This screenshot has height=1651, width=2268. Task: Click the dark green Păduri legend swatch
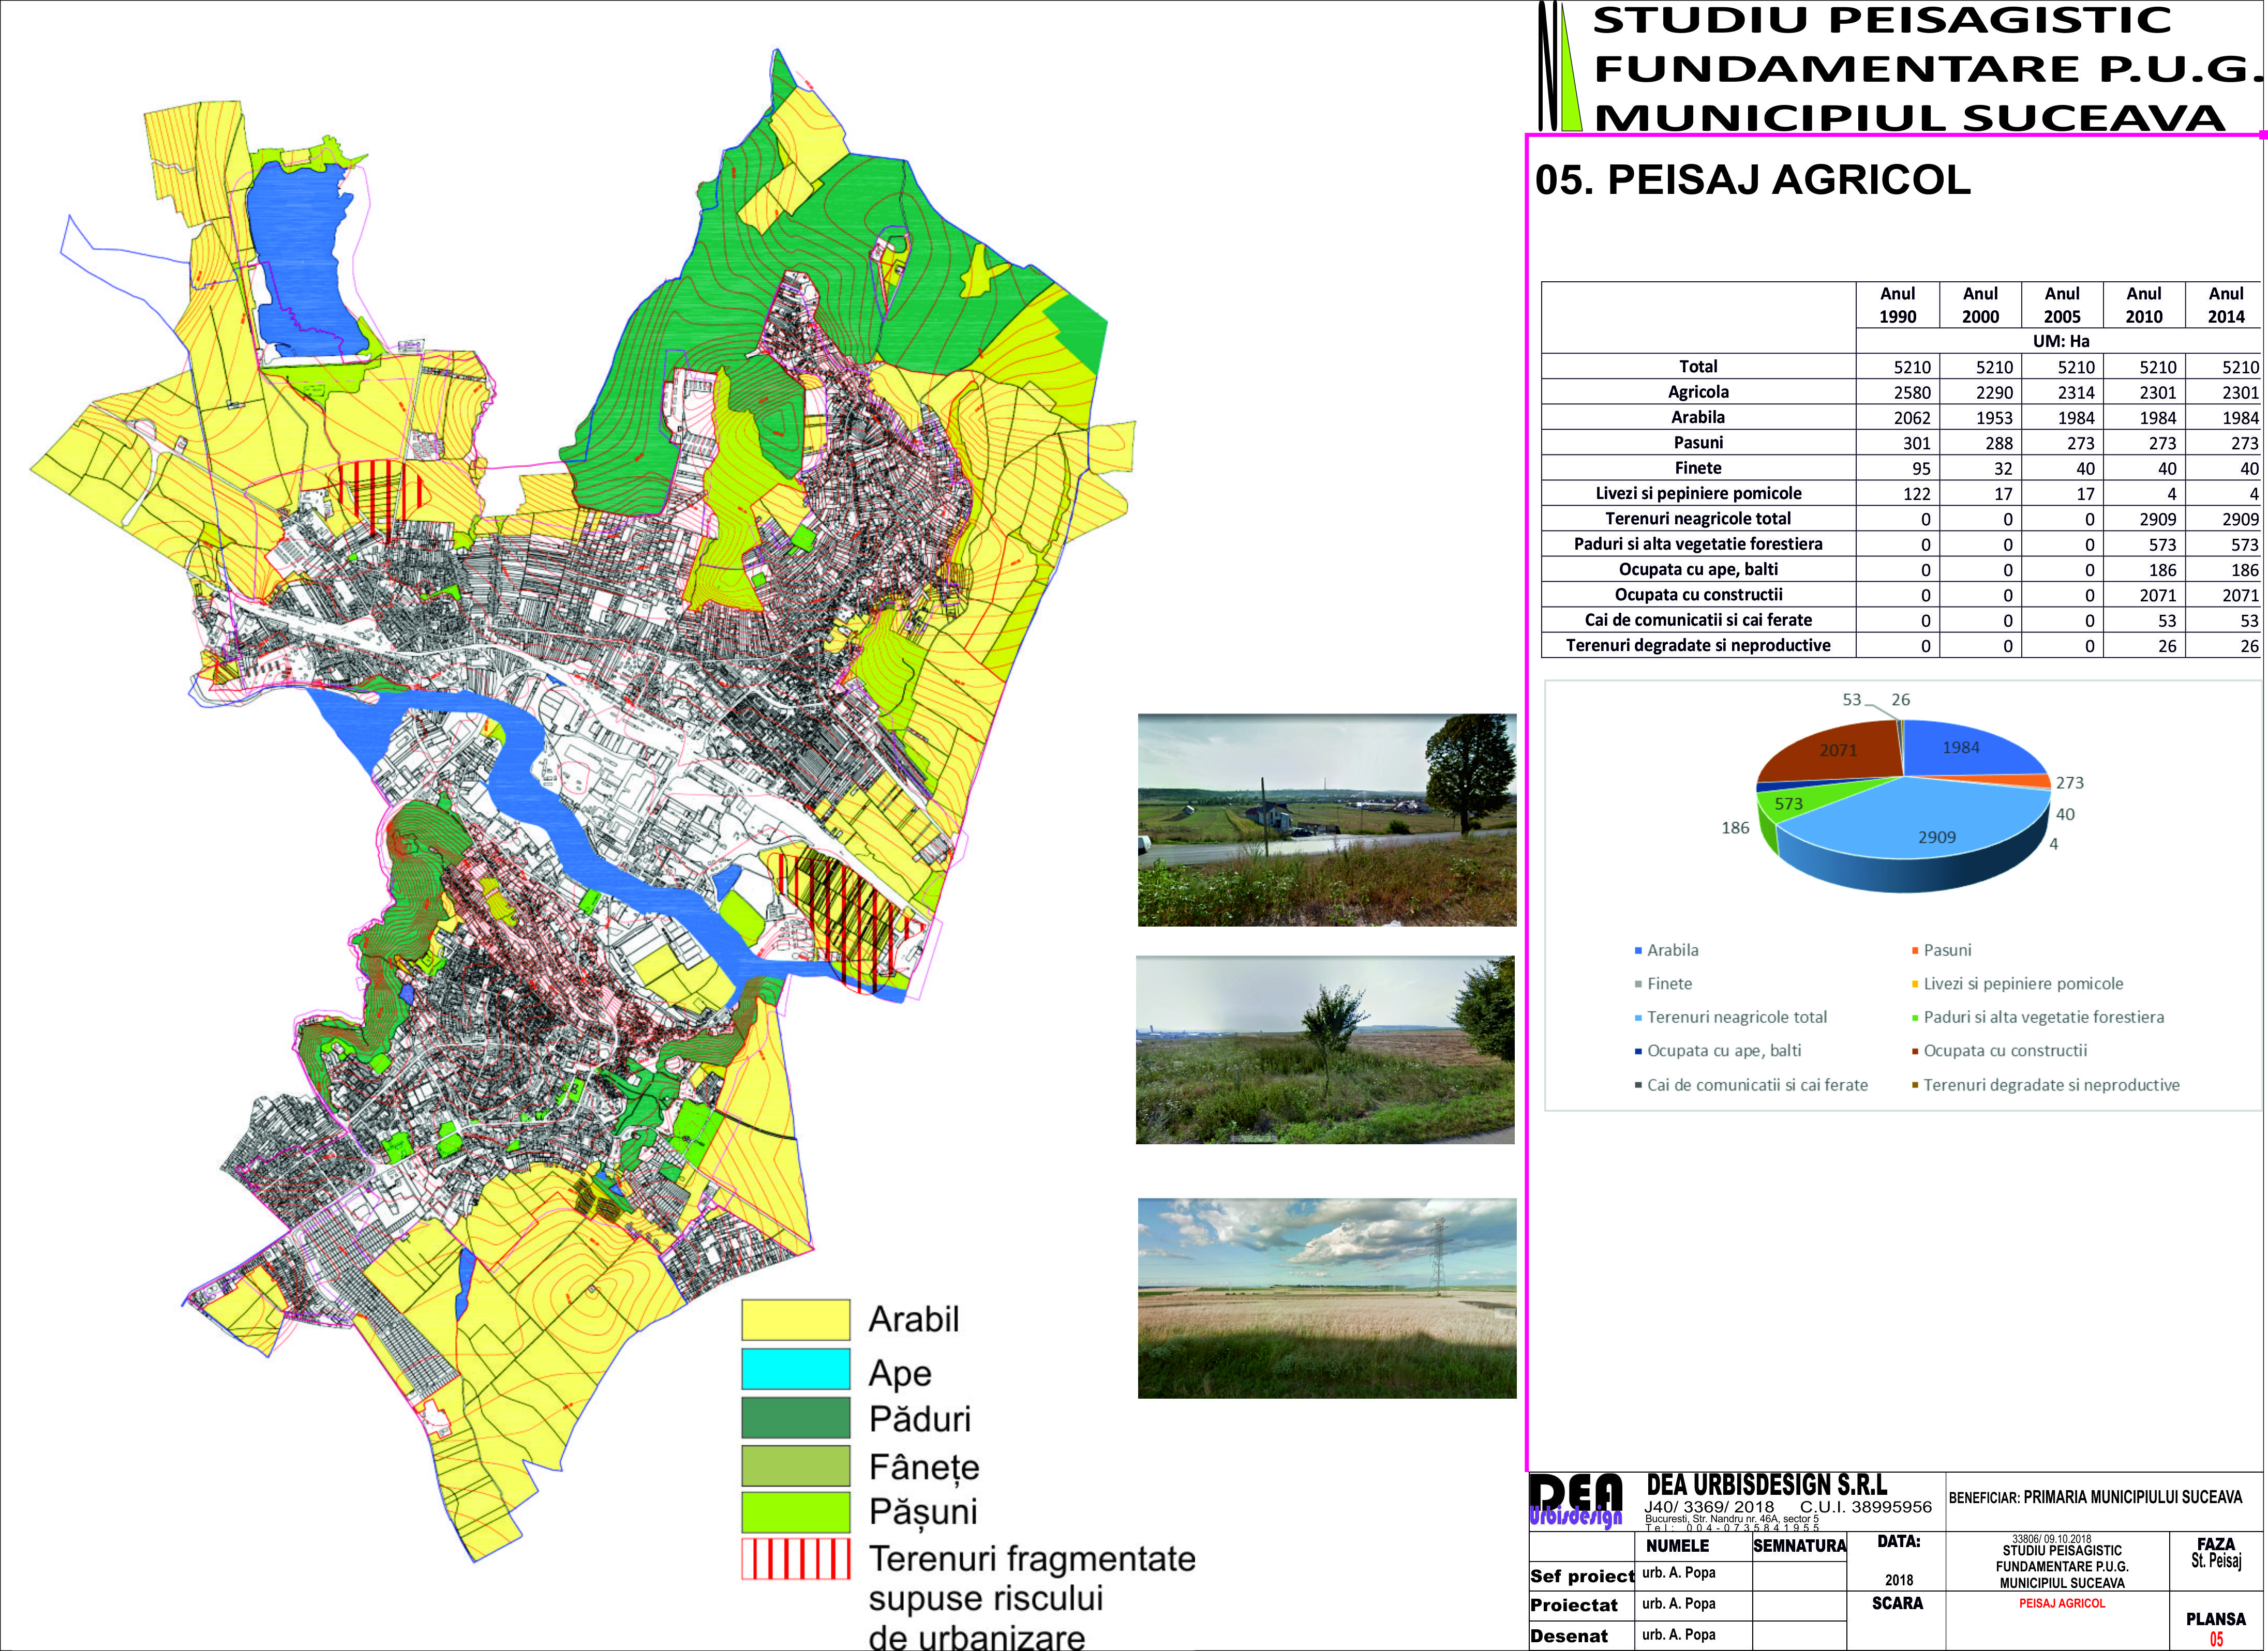[795, 1417]
